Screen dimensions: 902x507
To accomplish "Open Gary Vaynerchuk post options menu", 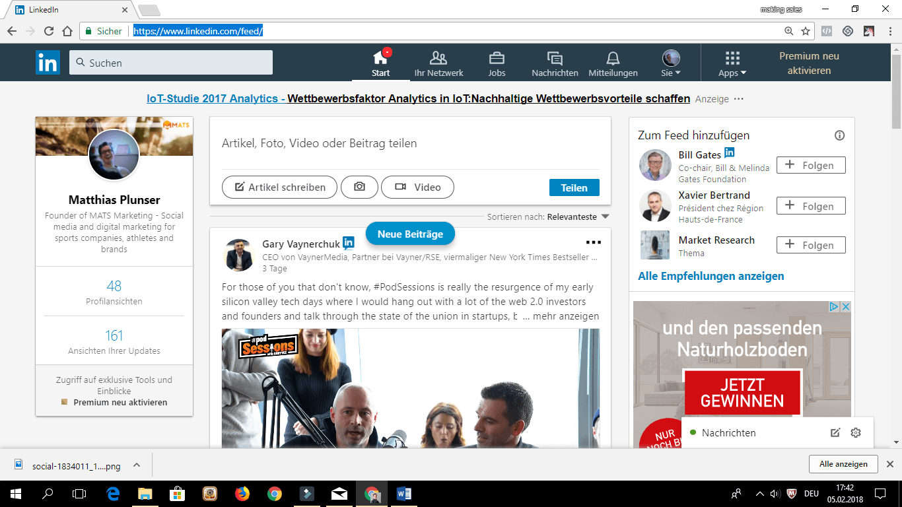I will [594, 243].
